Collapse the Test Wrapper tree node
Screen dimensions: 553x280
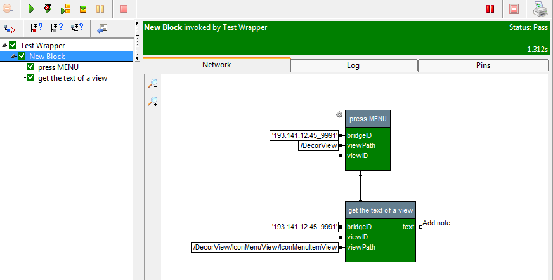tap(5, 46)
